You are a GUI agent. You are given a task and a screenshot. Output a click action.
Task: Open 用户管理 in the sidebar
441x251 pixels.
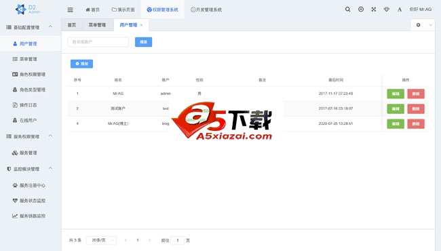31,43
